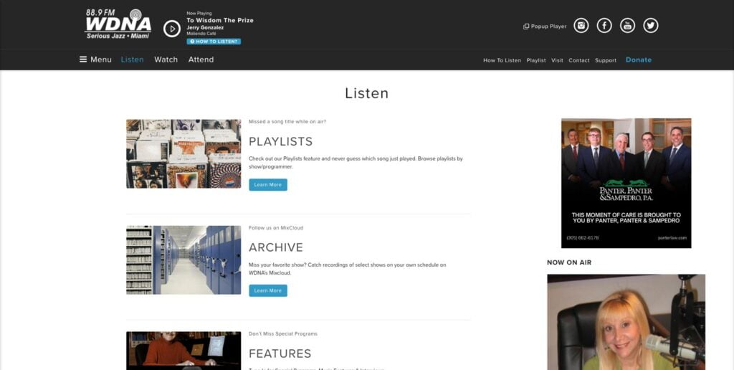734x370 pixels.
Task: Launch the Popup Player
Action: click(x=545, y=27)
